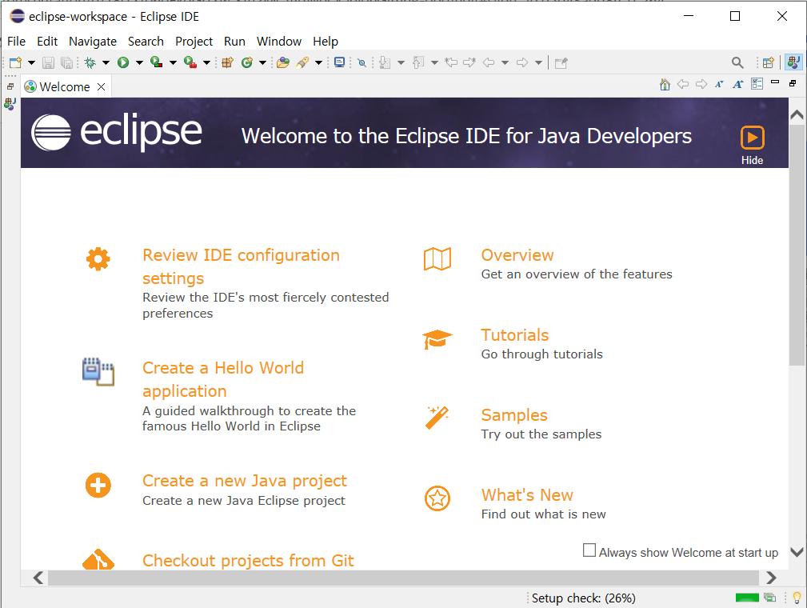Click the Coverage launch icon
807x608 pixels.
click(157, 63)
